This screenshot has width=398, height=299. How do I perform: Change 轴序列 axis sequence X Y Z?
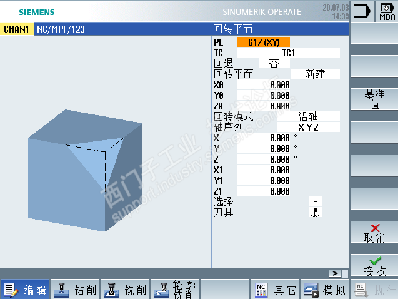pyautogui.click(x=309, y=127)
